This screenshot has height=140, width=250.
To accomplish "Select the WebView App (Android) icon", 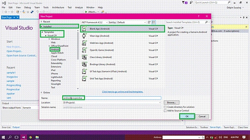I will [x=84, y=43].
